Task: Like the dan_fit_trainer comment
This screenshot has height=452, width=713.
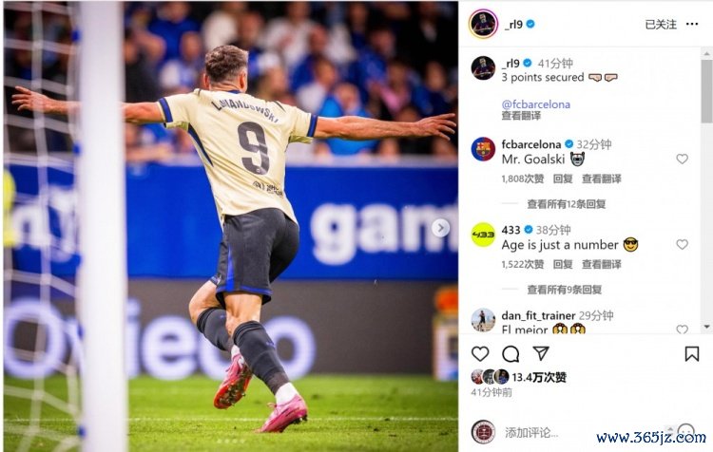Action: pos(682,330)
